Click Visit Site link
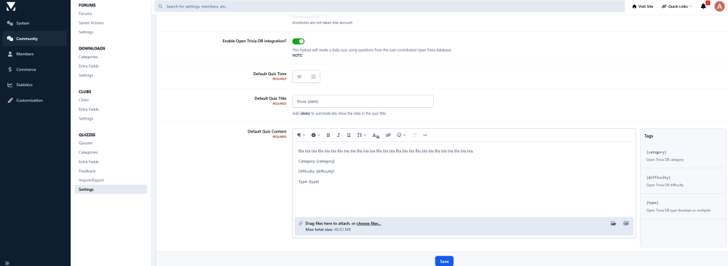This screenshot has height=266, width=728. (x=643, y=7)
